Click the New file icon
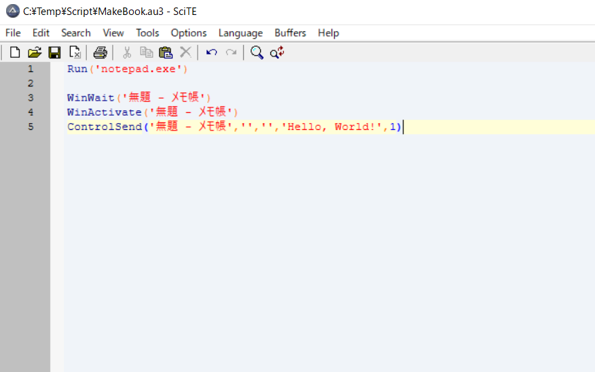Image resolution: width=595 pixels, height=372 pixels. pyautogui.click(x=14, y=52)
